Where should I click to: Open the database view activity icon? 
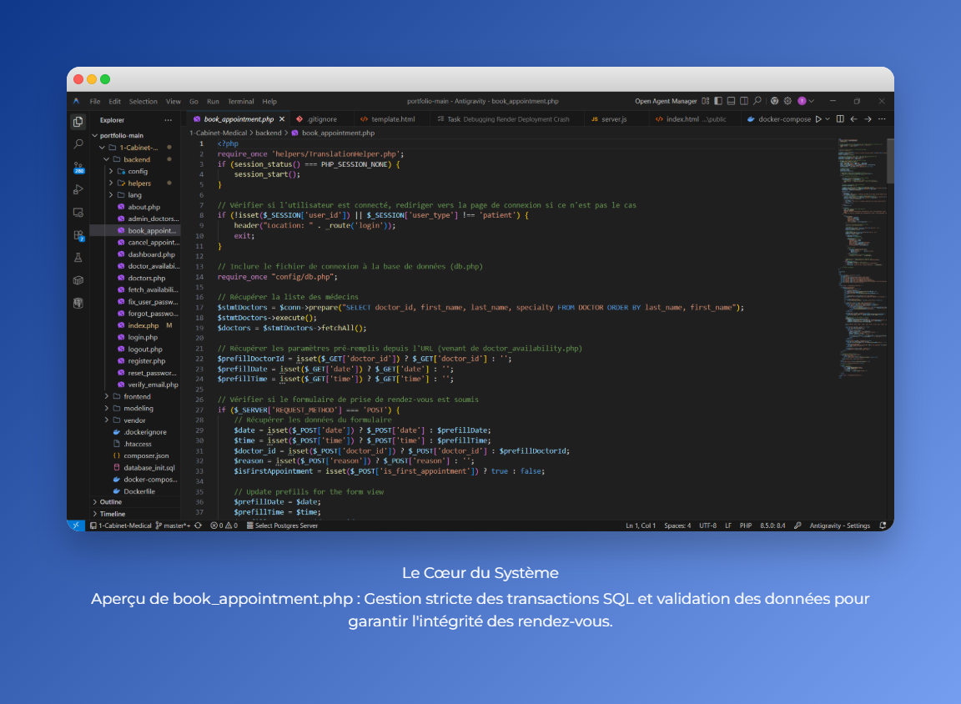pos(78,304)
